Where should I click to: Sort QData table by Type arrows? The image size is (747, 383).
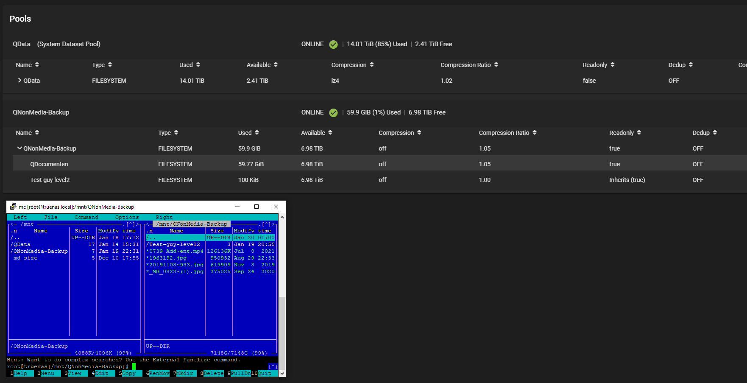point(110,64)
